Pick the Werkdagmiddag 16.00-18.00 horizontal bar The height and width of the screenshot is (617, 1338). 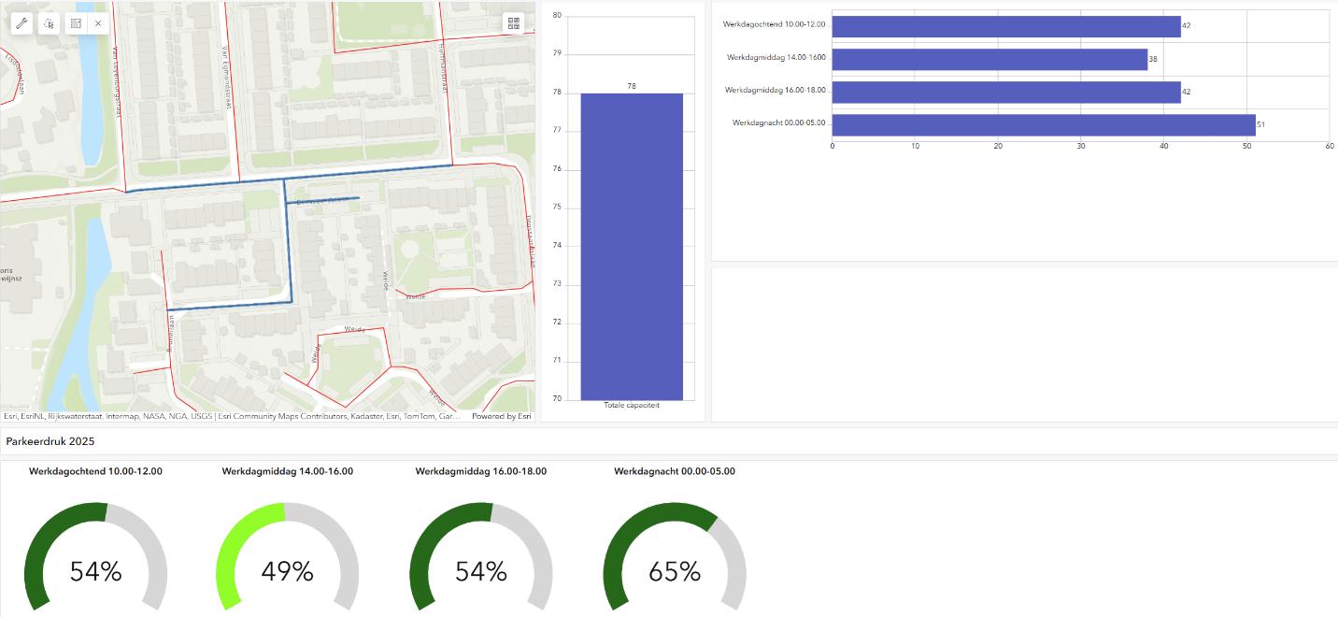(x=1005, y=93)
